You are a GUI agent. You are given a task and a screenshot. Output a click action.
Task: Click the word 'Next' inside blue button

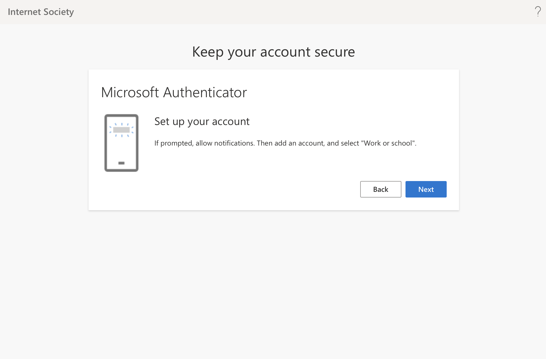coord(426,189)
